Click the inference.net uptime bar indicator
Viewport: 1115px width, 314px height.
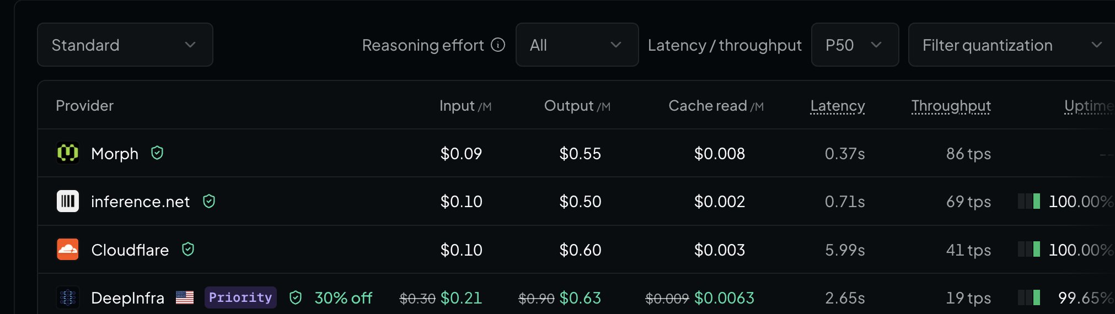click(x=1029, y=201)
